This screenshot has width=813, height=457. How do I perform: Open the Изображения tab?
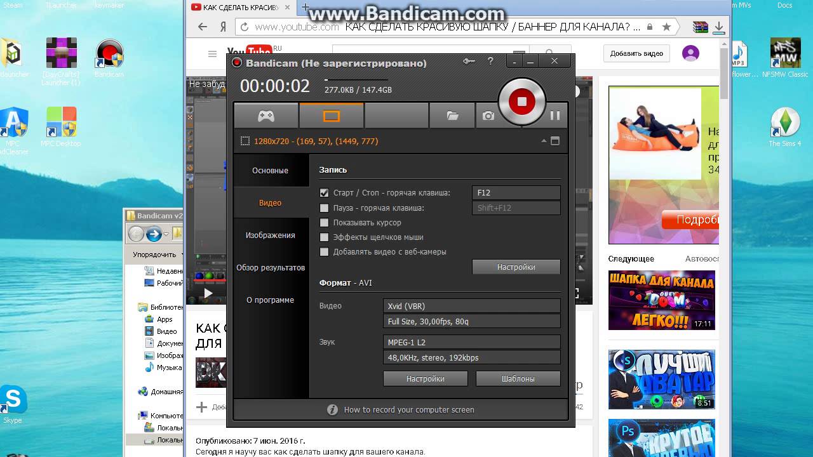pos(270,235)
